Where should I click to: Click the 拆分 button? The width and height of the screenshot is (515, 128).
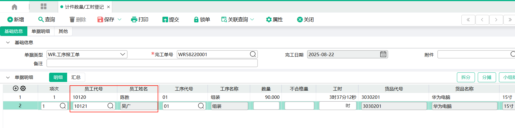tap(466, 77)
